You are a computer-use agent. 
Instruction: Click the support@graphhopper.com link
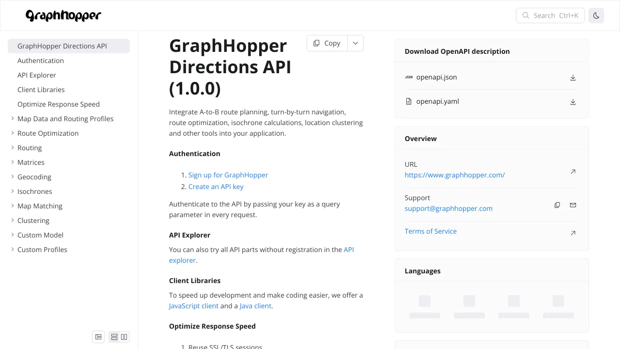449,208
